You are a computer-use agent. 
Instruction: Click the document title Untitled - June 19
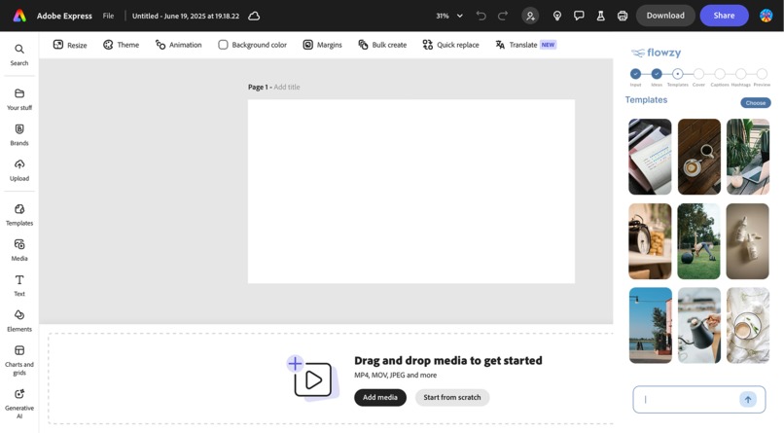[186, 16]
